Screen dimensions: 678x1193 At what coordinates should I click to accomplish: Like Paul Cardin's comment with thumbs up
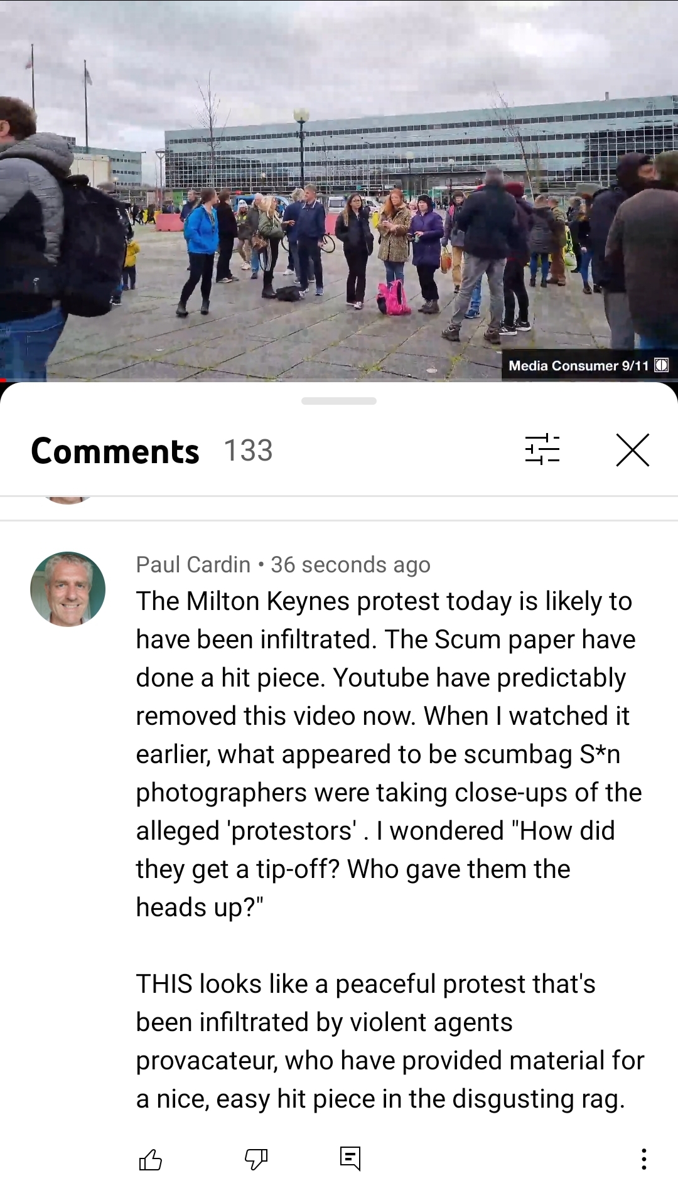pyautogui.click(x=150, y=1159)
